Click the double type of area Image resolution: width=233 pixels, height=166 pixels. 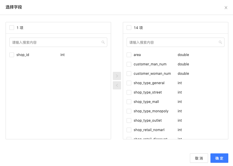pos(183,55)
